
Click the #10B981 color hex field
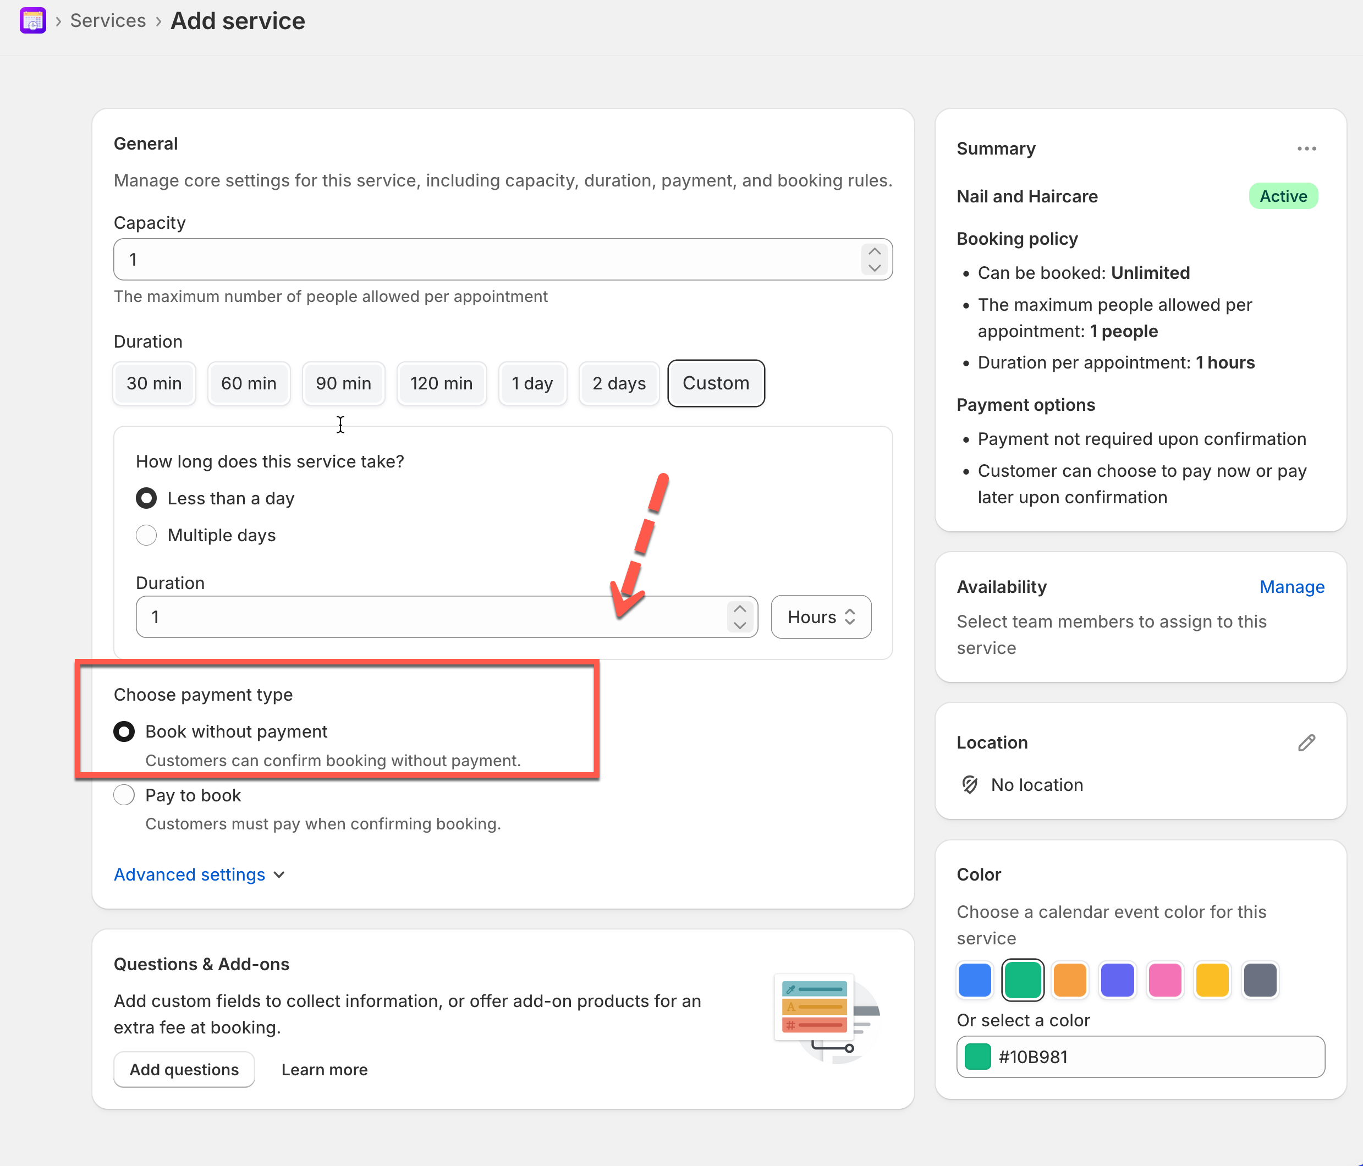[x=1140, y=1057]
